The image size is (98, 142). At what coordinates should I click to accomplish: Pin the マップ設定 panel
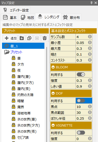pyautogui.click(x=91, y=3)
